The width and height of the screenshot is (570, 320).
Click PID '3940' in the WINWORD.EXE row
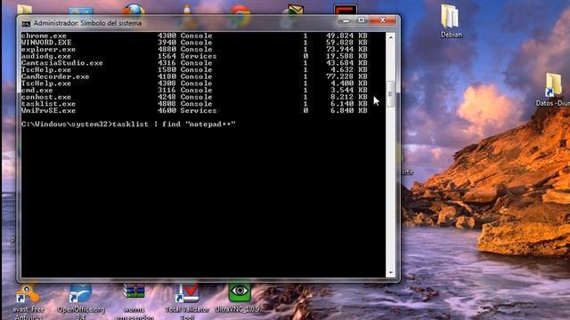tap(167, 43)
